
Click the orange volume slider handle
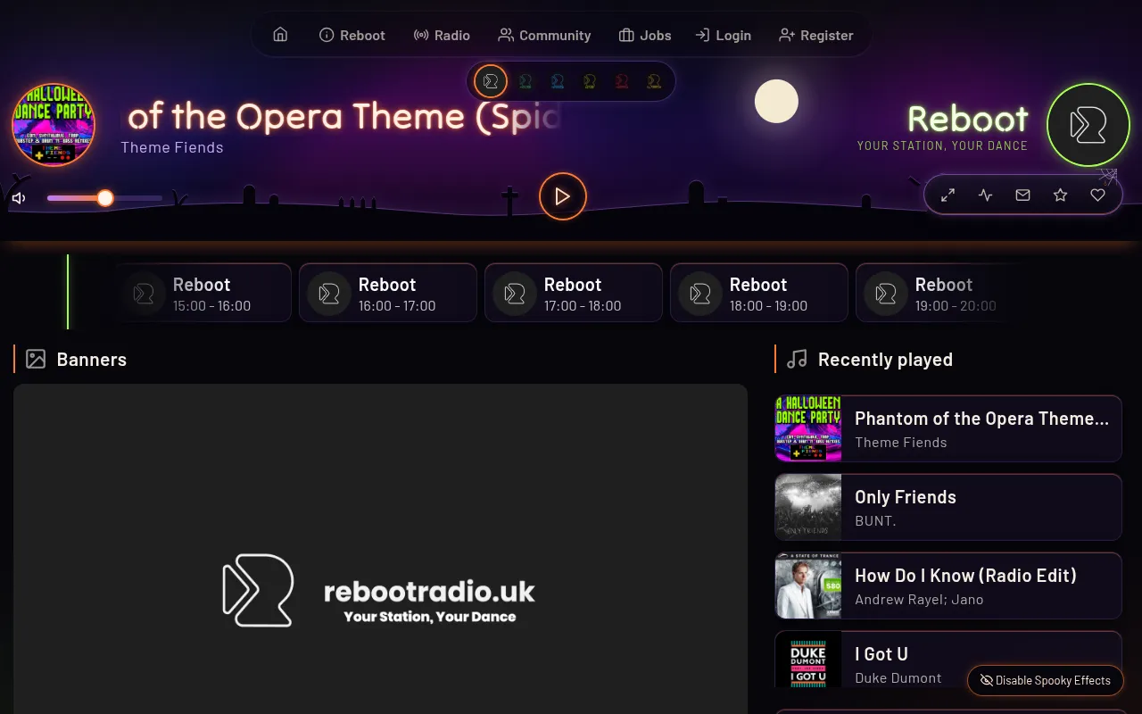pos(105,198)
